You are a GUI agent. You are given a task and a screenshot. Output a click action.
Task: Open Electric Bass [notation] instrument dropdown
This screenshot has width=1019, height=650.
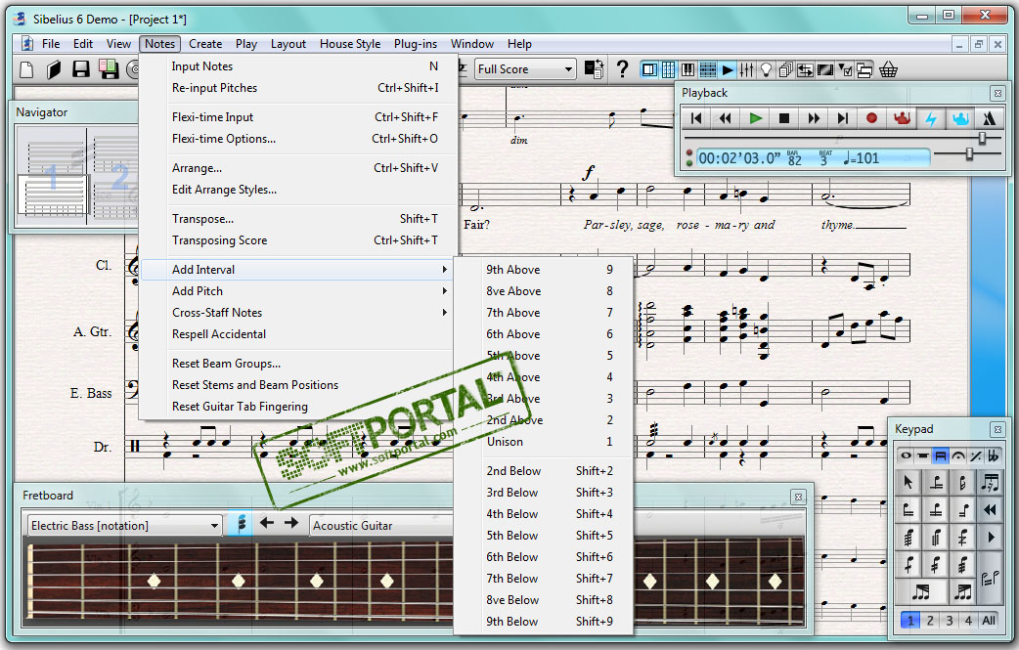[123, 525]
